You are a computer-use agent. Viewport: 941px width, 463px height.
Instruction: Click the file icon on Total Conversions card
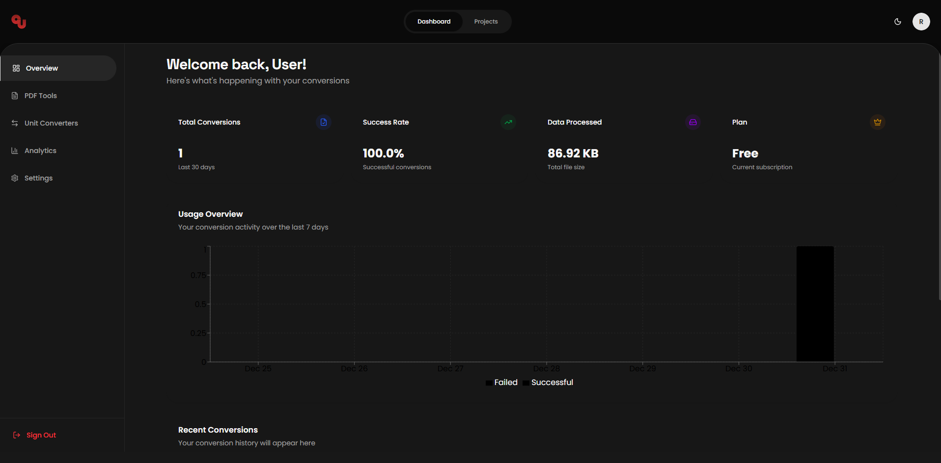[323, 122]
